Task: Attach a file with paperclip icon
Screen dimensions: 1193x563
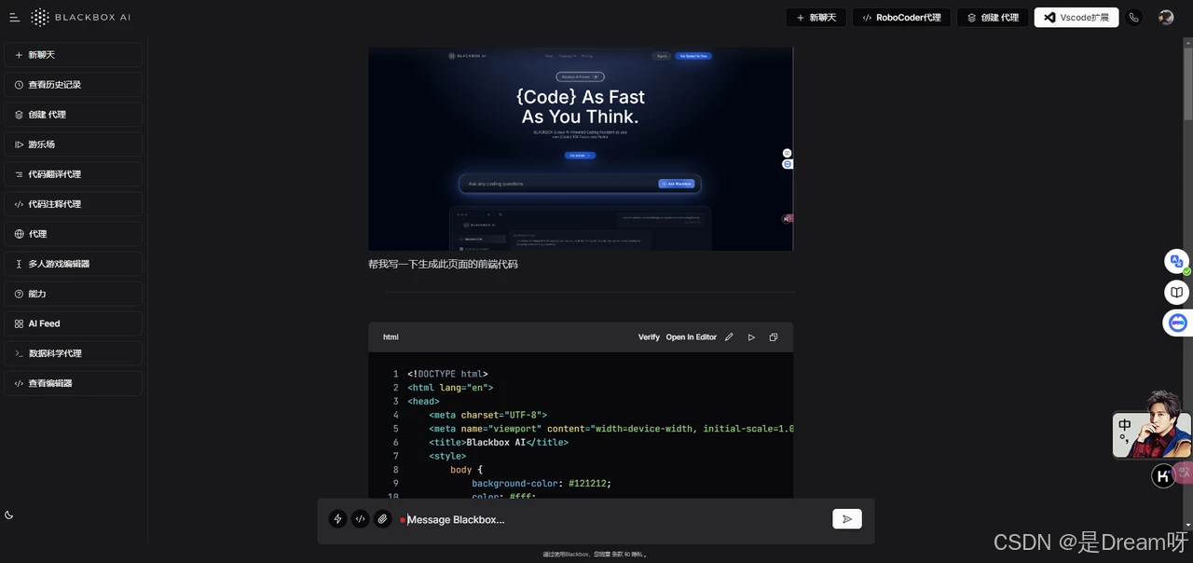Action: point(382,519)
